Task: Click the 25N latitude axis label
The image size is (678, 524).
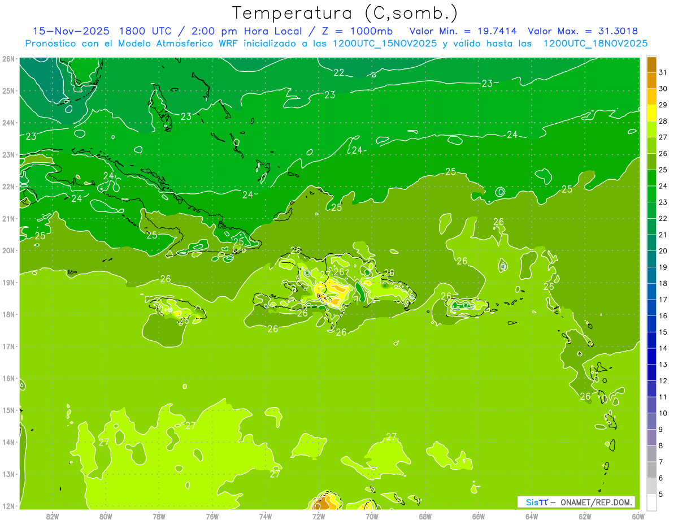Action: tap(8, 90)
